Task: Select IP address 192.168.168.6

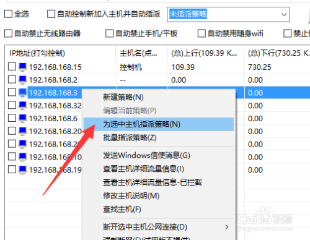Action: pos(53,119)
